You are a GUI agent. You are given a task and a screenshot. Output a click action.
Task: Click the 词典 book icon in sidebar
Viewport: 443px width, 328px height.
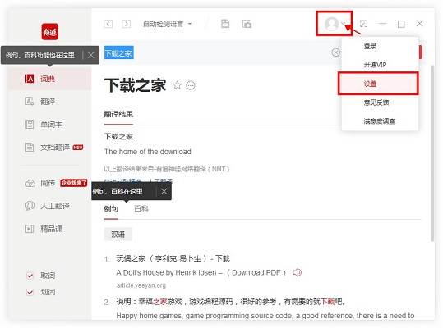coord(30,79)
